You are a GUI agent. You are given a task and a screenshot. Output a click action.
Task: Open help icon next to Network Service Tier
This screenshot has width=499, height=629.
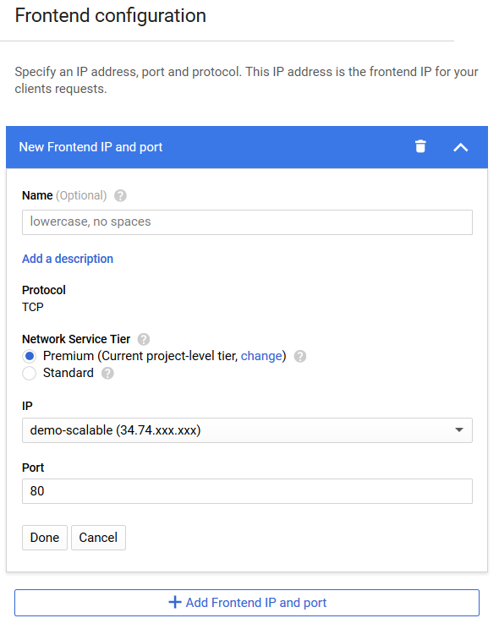[143, 339]
